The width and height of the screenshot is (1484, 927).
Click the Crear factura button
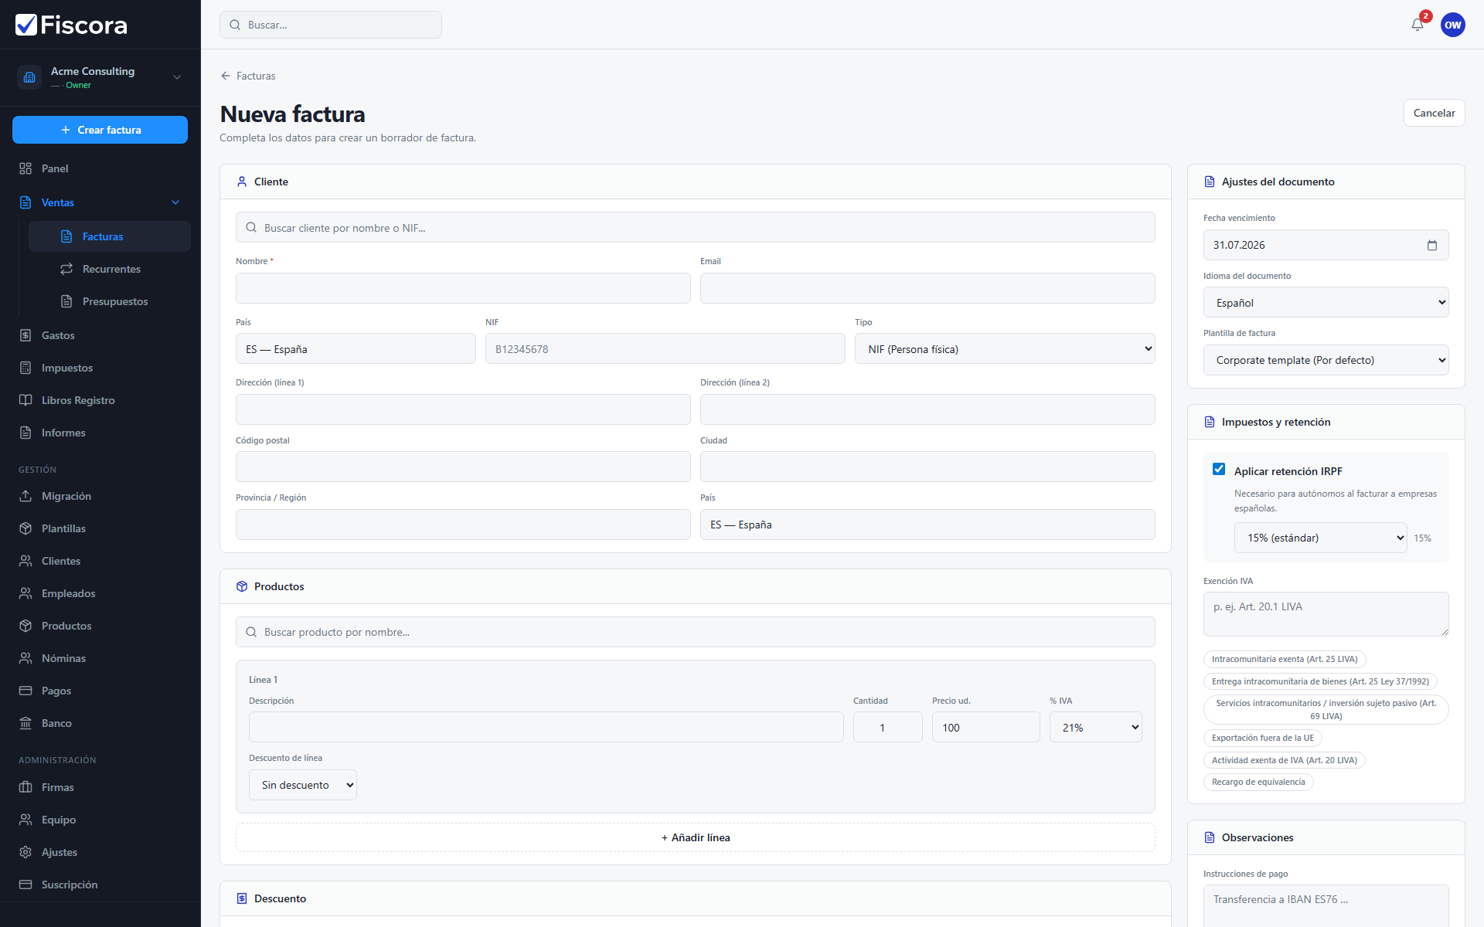point(100,130)
